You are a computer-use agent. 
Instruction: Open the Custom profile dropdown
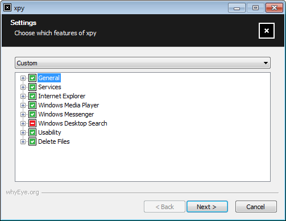tap(143, 63)
